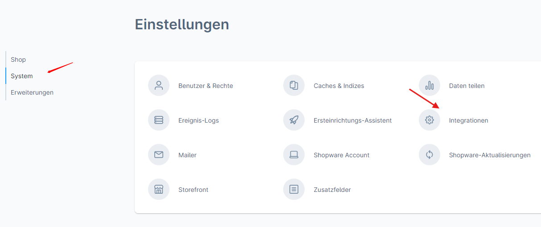Click the Ersteinrichtungs-Assistent rocket icon
The height and width of the screenshot is (227, 541).
click(294, 120)
